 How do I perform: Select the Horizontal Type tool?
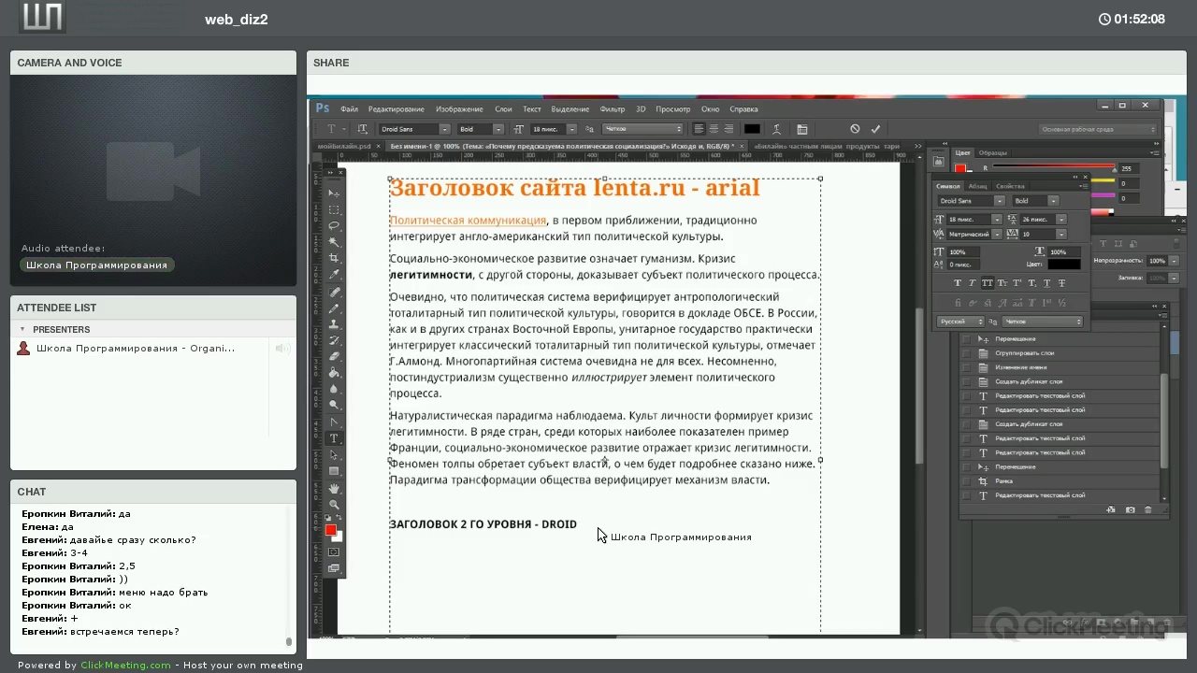[334, 438]
